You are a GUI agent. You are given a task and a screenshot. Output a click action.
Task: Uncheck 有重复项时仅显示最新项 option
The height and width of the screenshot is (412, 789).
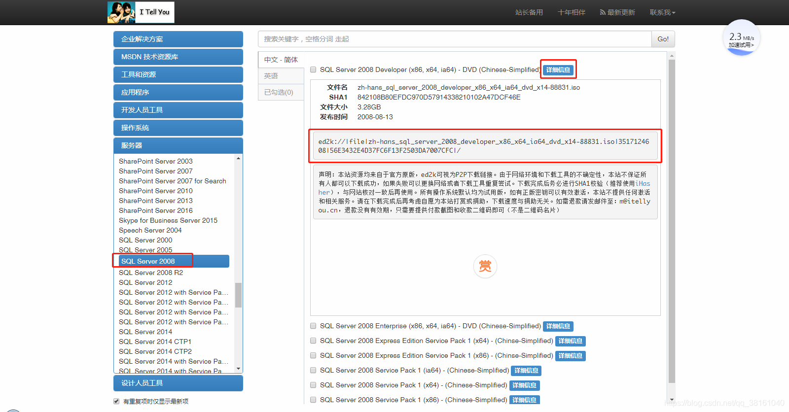pyautogui.click(x=116, y=401)
